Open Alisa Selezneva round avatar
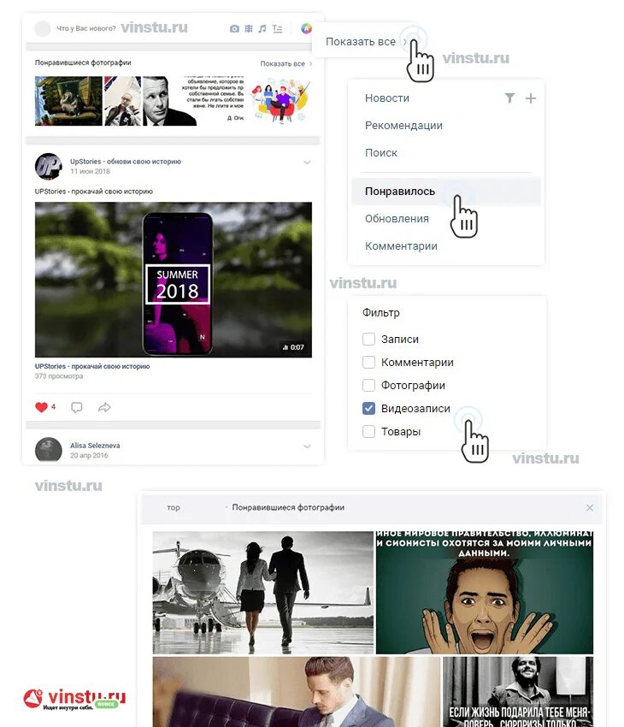624x727 pixels. (x=48, y=449)
